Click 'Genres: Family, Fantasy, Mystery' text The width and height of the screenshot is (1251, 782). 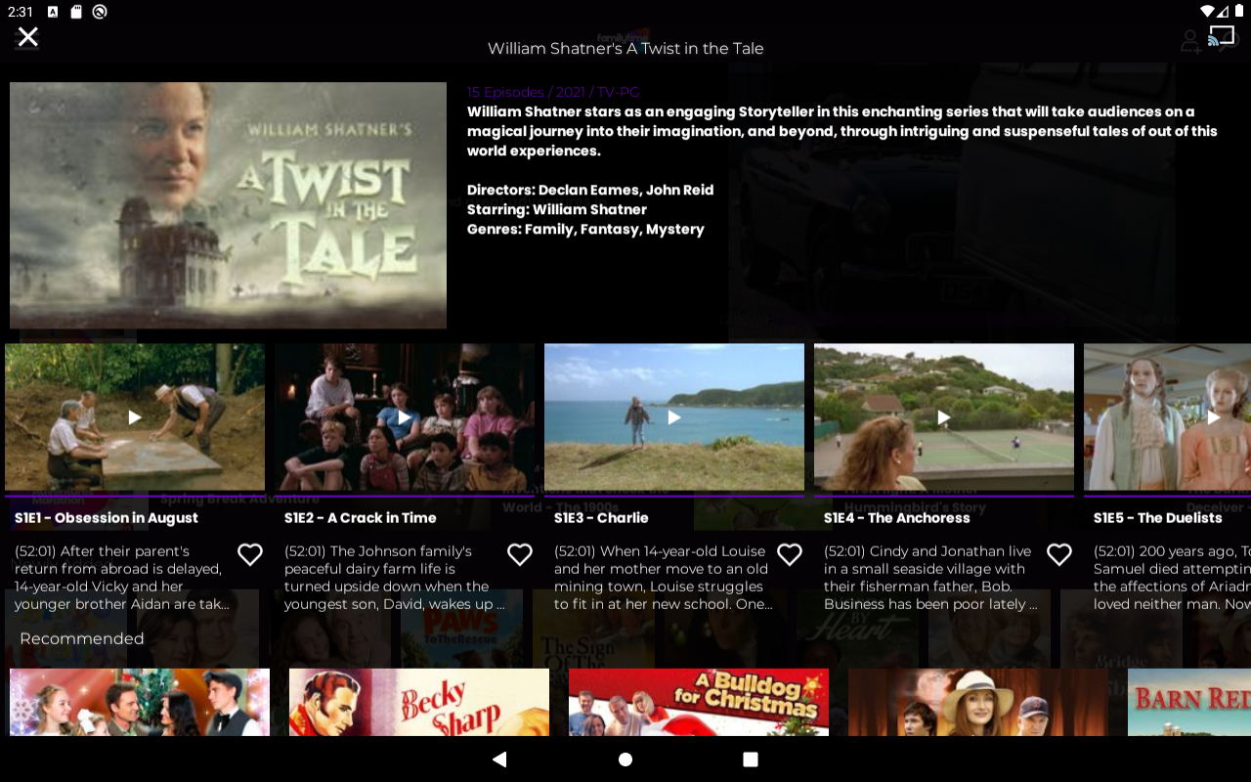click(585, 229)
